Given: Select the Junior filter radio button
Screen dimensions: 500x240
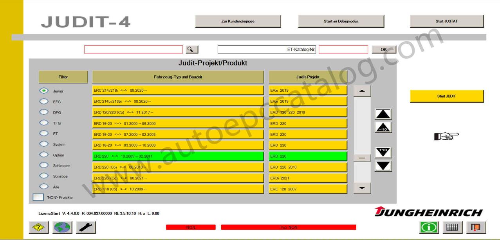Looking at the screenshot, I should coord(44,91).
